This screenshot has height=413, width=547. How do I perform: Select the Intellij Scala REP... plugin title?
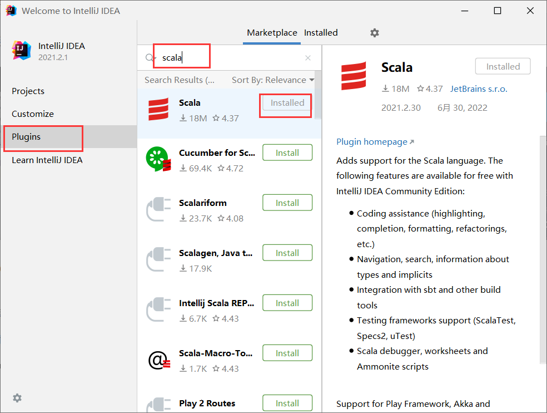click(x=217, y=303)
